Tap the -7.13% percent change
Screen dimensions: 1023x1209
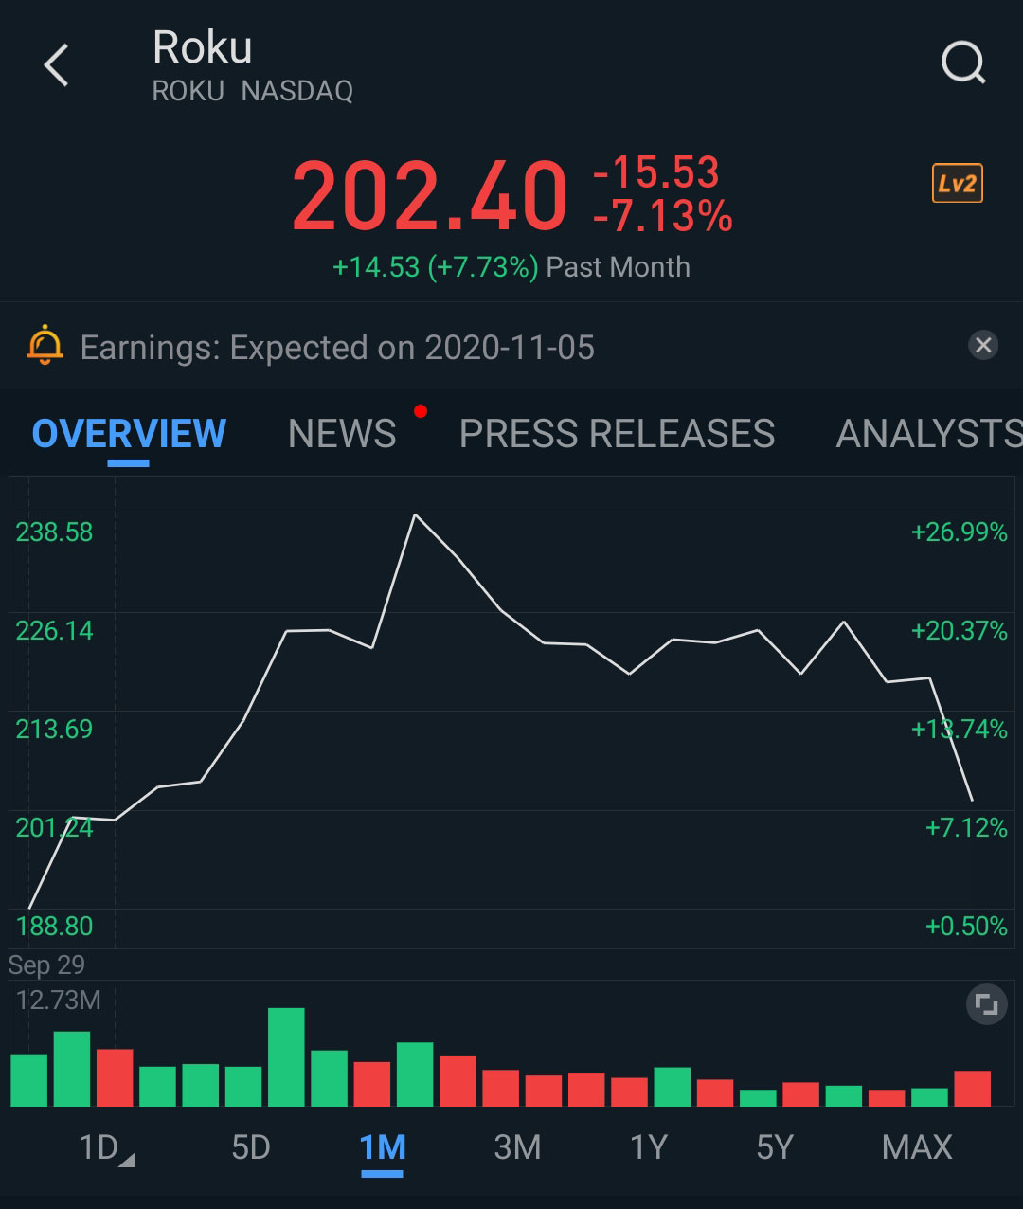pos(662,216)
